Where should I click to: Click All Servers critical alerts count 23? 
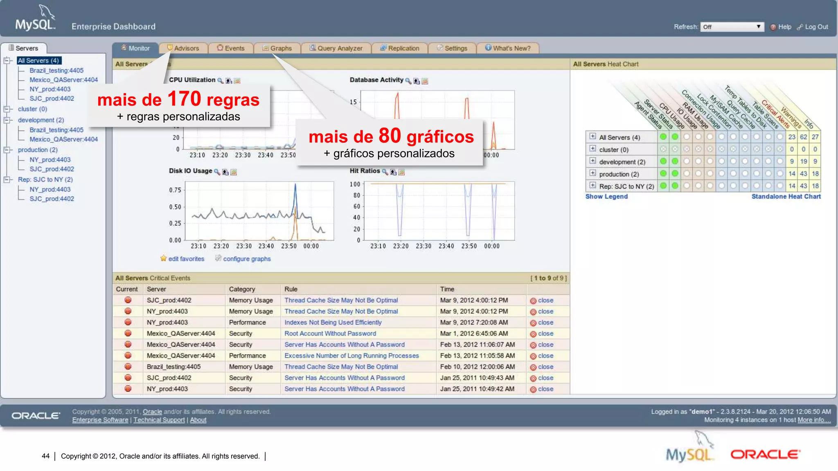[x=792, y=137]
